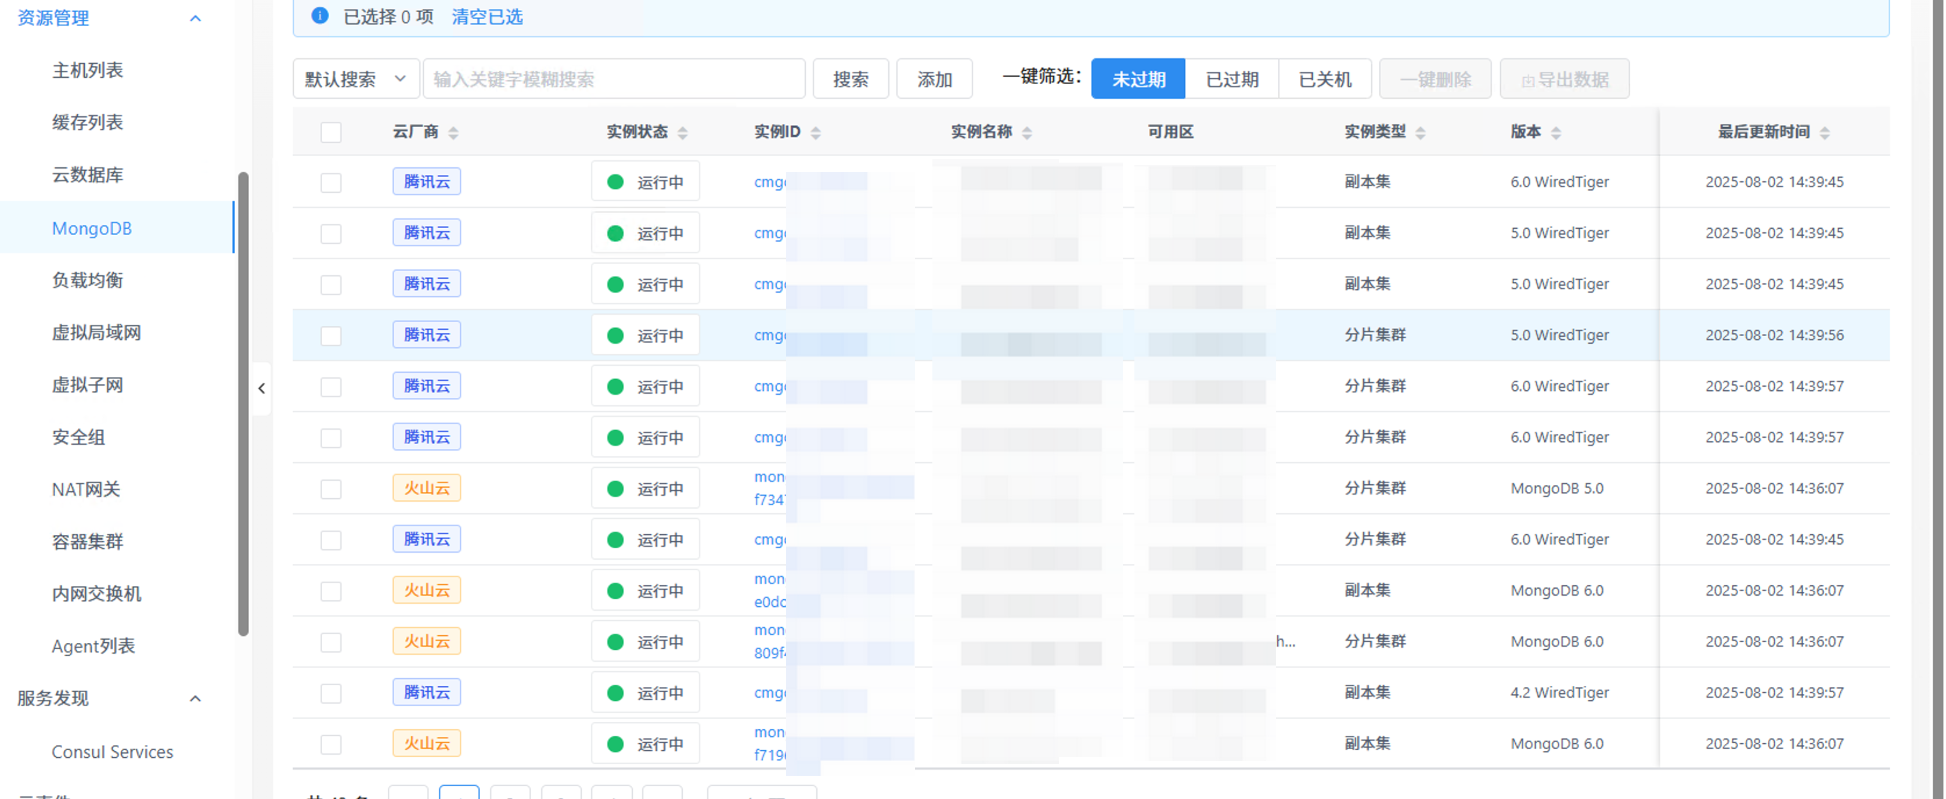Open Agent列表 in the sidebar
Screen dimensions: 1946x799
pos(93,646)
